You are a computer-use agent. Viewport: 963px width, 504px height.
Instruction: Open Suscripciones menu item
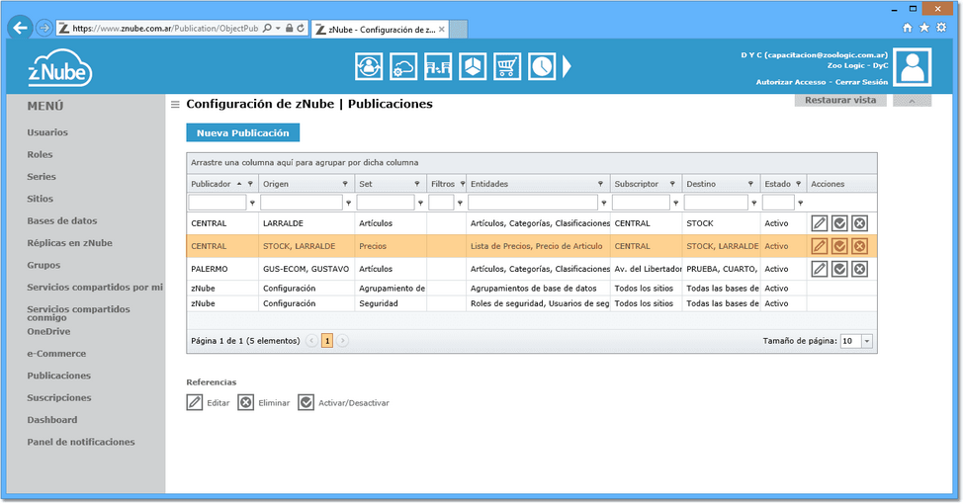(59, 398)
